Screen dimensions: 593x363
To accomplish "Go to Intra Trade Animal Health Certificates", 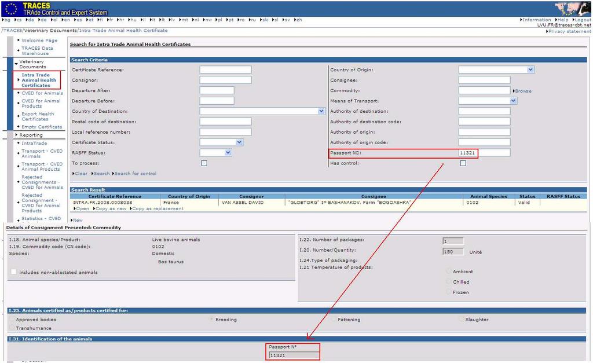I will point(39,80).
